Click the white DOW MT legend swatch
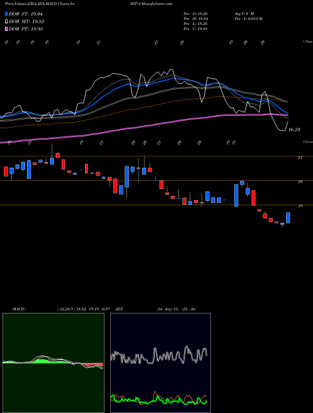Screen dimensions: 313x413 (7, 22)
